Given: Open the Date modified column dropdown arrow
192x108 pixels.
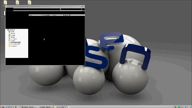Looking at the screenshot, I should 52,15.
